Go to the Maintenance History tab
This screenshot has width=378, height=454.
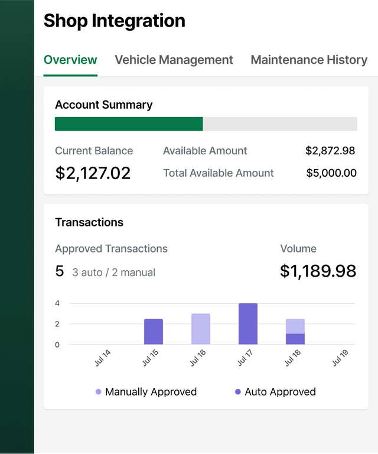(309, 60)
